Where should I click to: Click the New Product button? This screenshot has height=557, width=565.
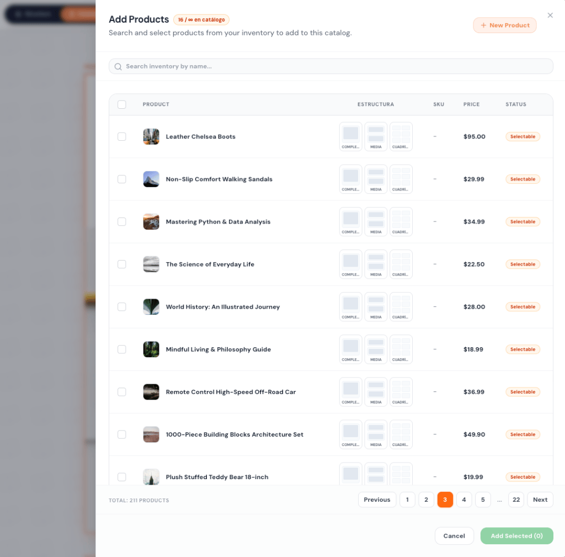tap(504, 25)
